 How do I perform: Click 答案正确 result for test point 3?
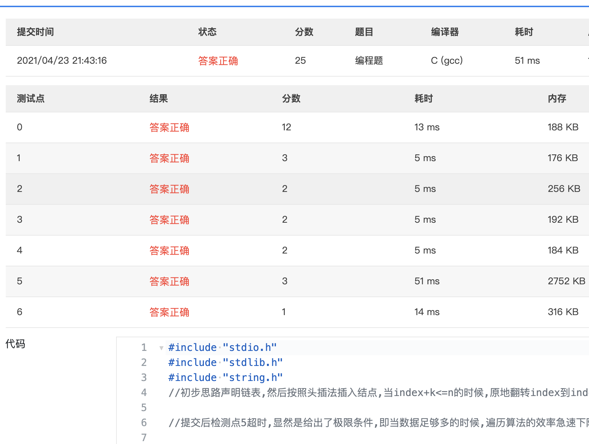[169, 220]
